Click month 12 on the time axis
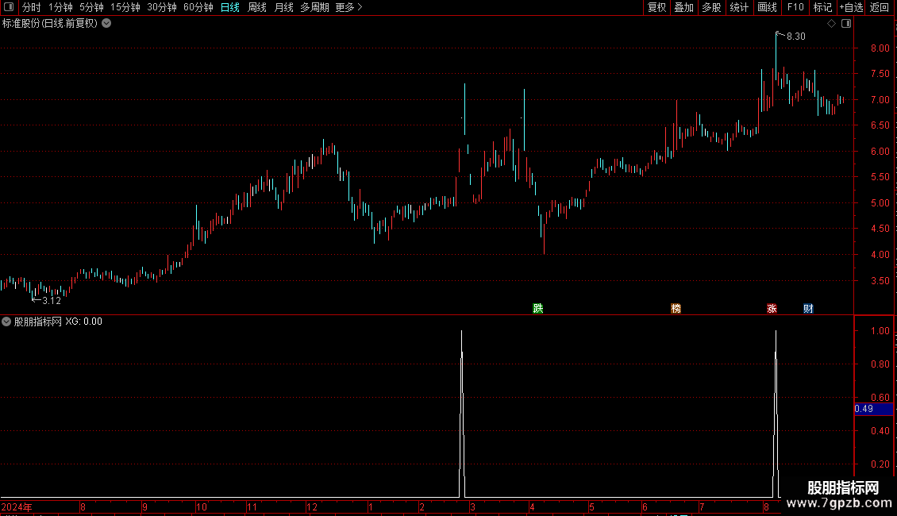This screenshot has width=897, height=516. (x=312, y=506)
